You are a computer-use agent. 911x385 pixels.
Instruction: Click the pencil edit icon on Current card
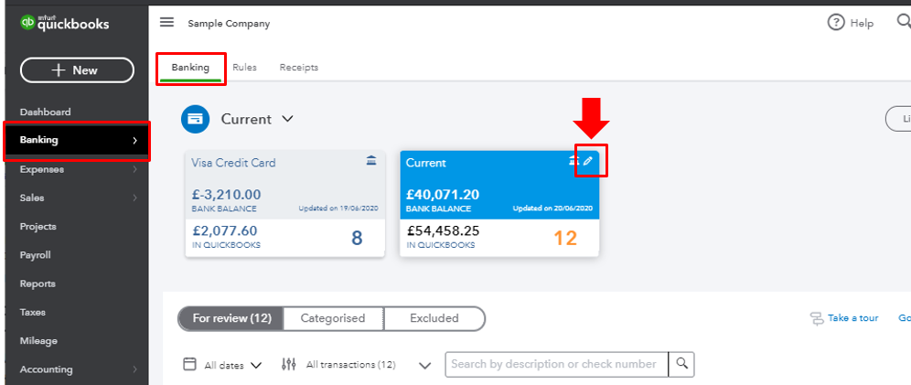(589, 162)
